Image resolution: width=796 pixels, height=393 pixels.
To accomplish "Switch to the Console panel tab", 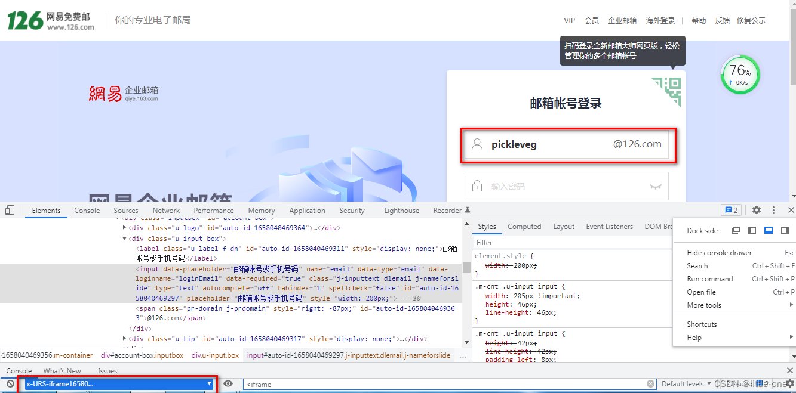I will pyautogui.click(x=87, y=211).
